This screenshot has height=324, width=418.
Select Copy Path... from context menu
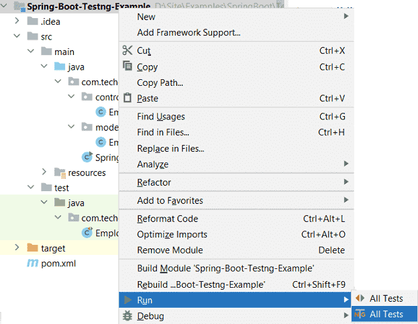click(236, 83)
